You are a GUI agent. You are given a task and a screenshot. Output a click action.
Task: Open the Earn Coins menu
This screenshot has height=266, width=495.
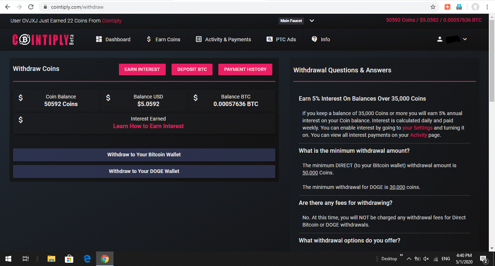tap(163, 39)
